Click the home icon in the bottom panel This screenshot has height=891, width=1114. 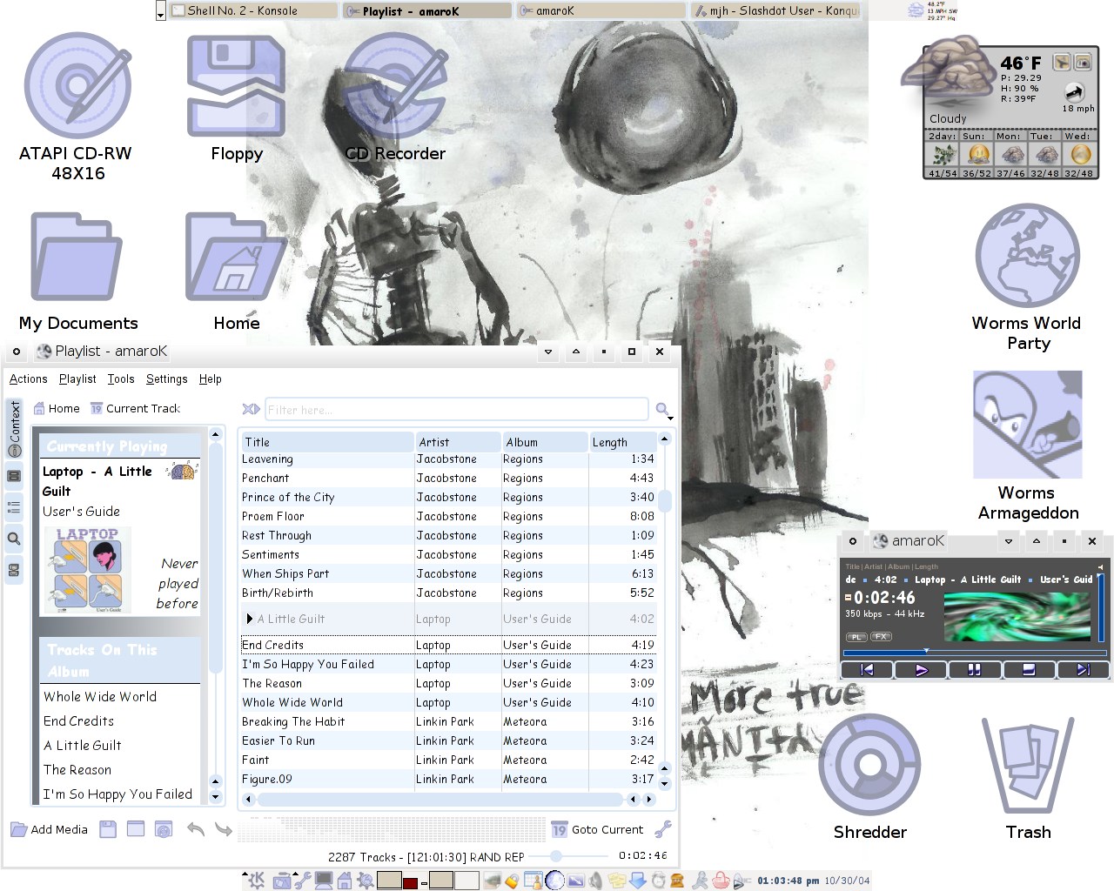pos(345,881)
